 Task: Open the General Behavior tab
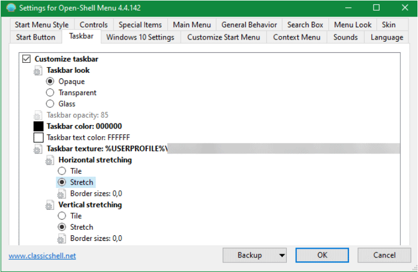(249, 25)
